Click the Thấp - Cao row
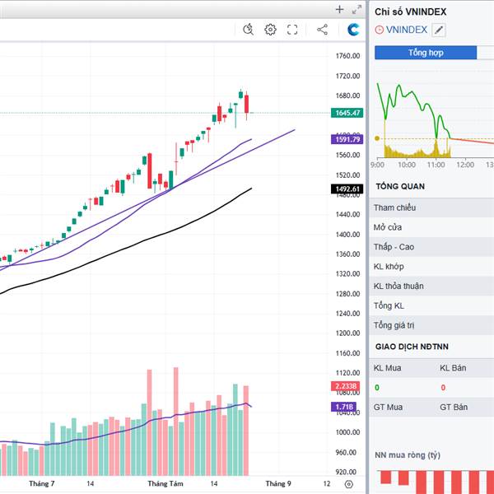 pyautogui.click(x=431, y=247)
